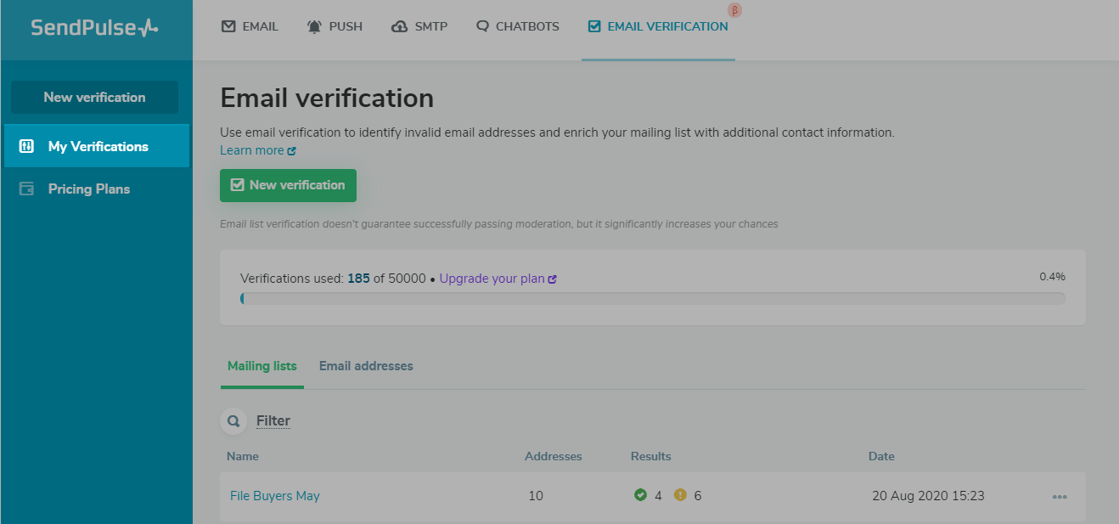Open My Verifications in the sidebar
The image size is (1119, 524).
click(98, 146)
